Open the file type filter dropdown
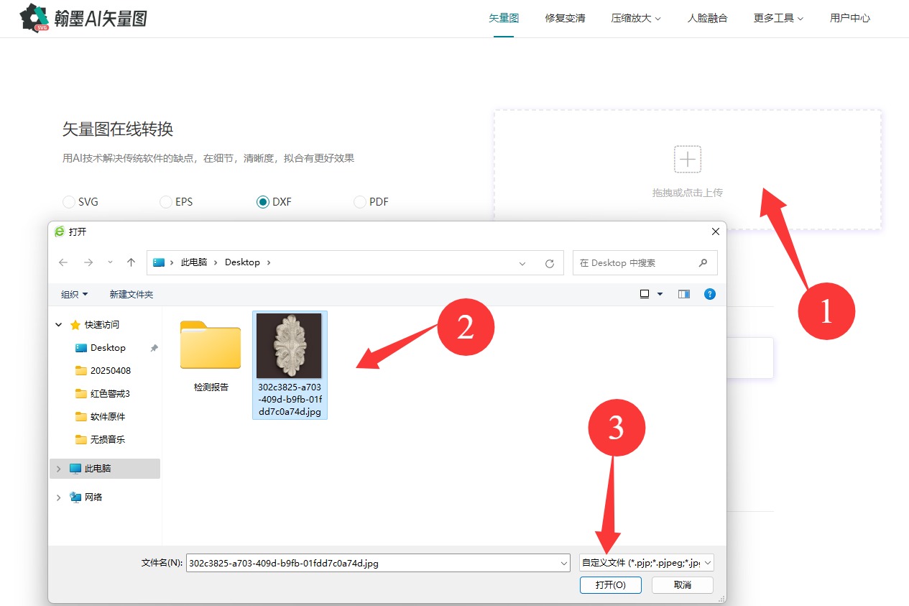Viewport: 909px width, 606px height. click(646, 563)
